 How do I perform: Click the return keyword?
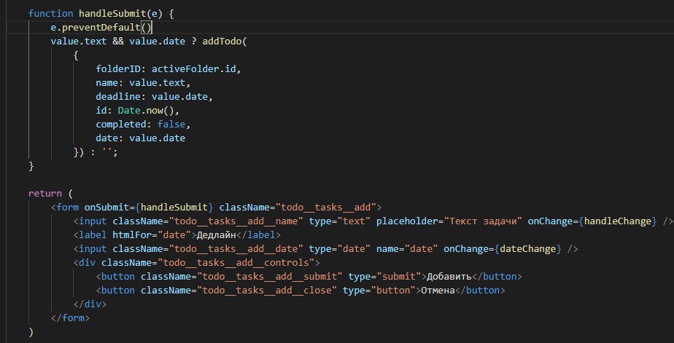pos(45,193)
